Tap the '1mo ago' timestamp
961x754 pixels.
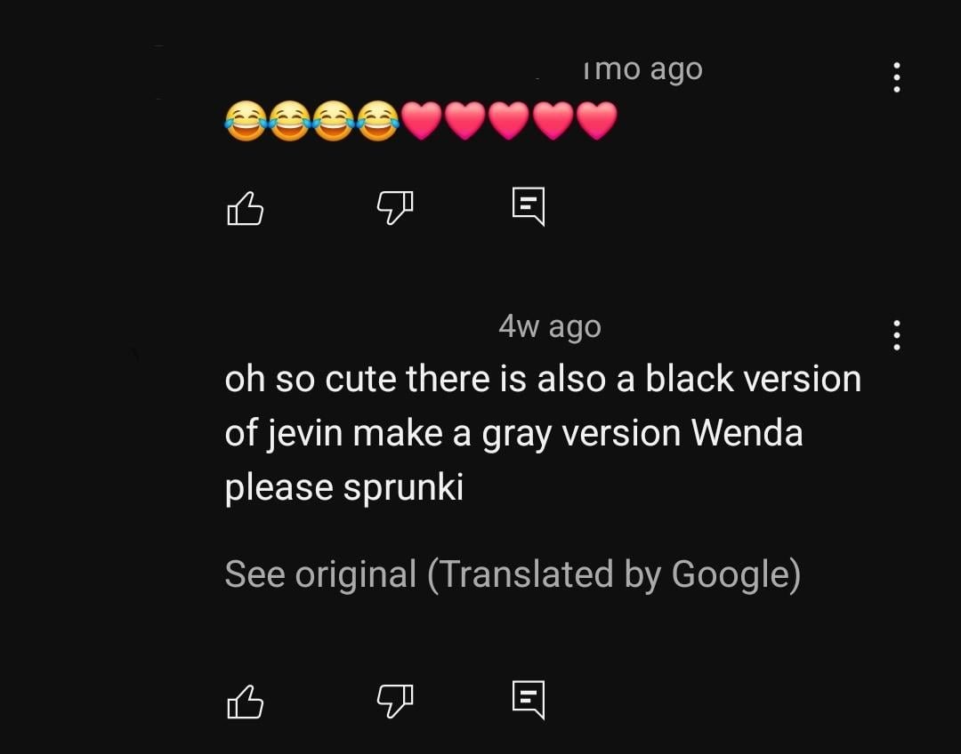click(x=642, y=69)
